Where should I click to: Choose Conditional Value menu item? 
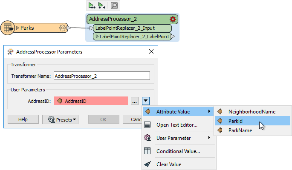[179, 151]
